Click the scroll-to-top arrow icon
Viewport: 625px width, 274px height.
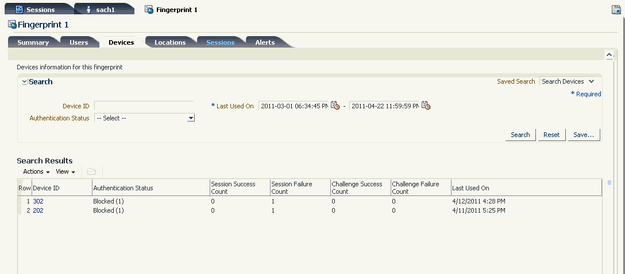tap(609, 54)
